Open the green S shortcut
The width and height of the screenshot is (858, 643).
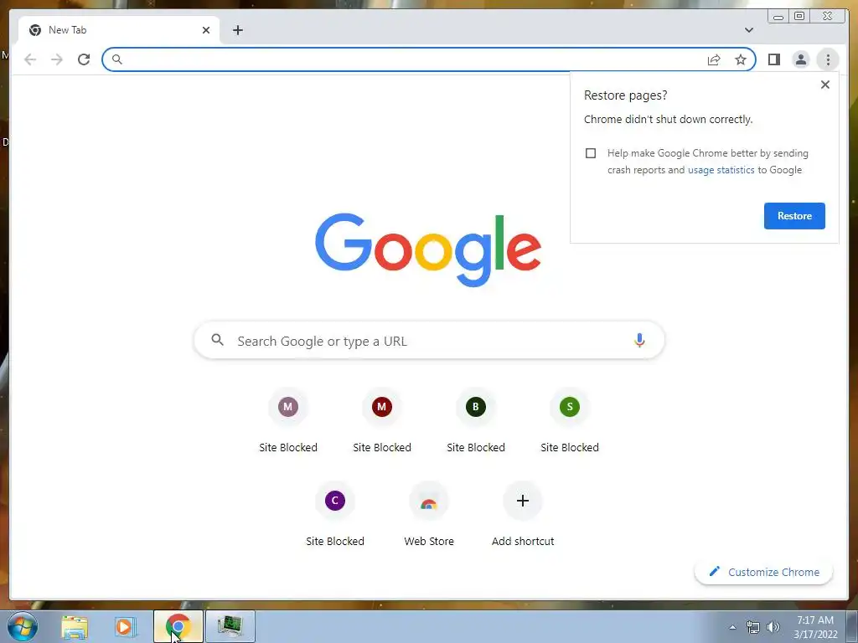[x=570, y=406]
